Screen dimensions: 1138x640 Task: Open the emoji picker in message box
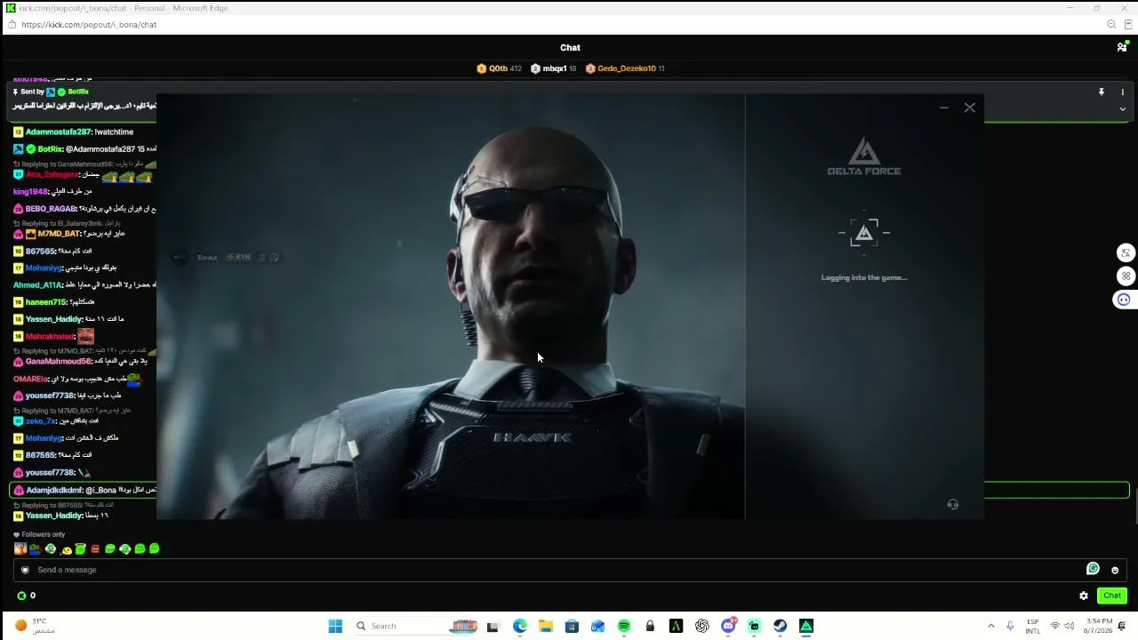(x=1115, y=570)
